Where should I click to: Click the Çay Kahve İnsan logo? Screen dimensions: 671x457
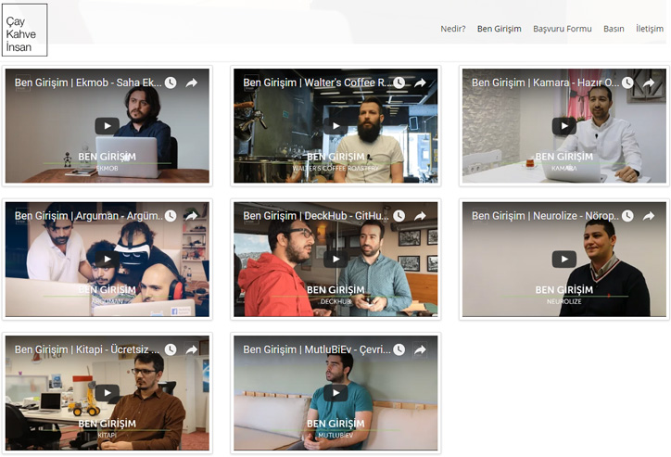(x=24, y=30)
